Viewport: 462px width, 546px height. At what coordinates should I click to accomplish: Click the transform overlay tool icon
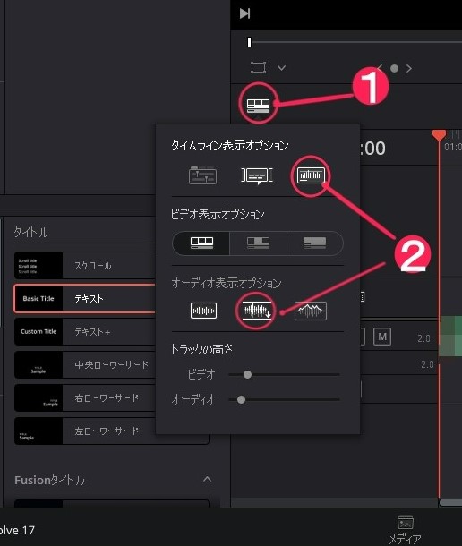coord(258,67)
